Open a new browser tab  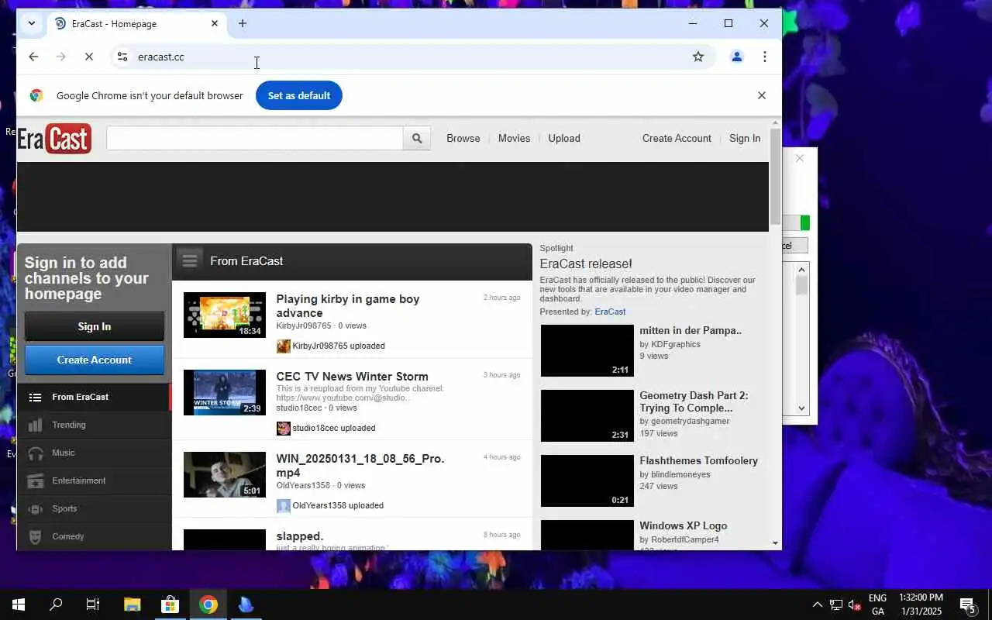click(x=243, y=23)
